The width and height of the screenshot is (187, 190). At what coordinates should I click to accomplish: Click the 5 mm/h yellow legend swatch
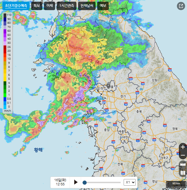click(5, 79)
